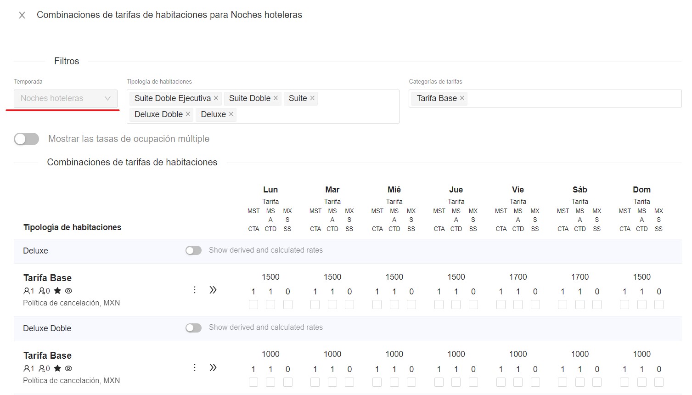Viewport: 692px width, 395px height.
Task: Click Deluxe Friday rate 1700
Action: pos(518,277)
